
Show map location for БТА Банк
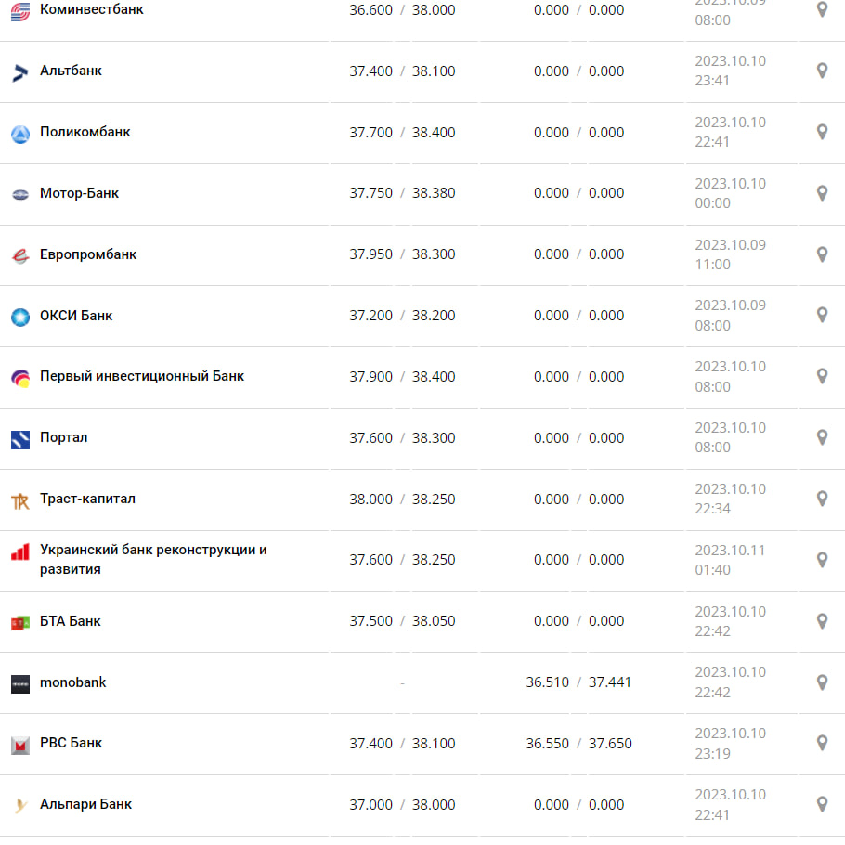[x=822, y=620]
